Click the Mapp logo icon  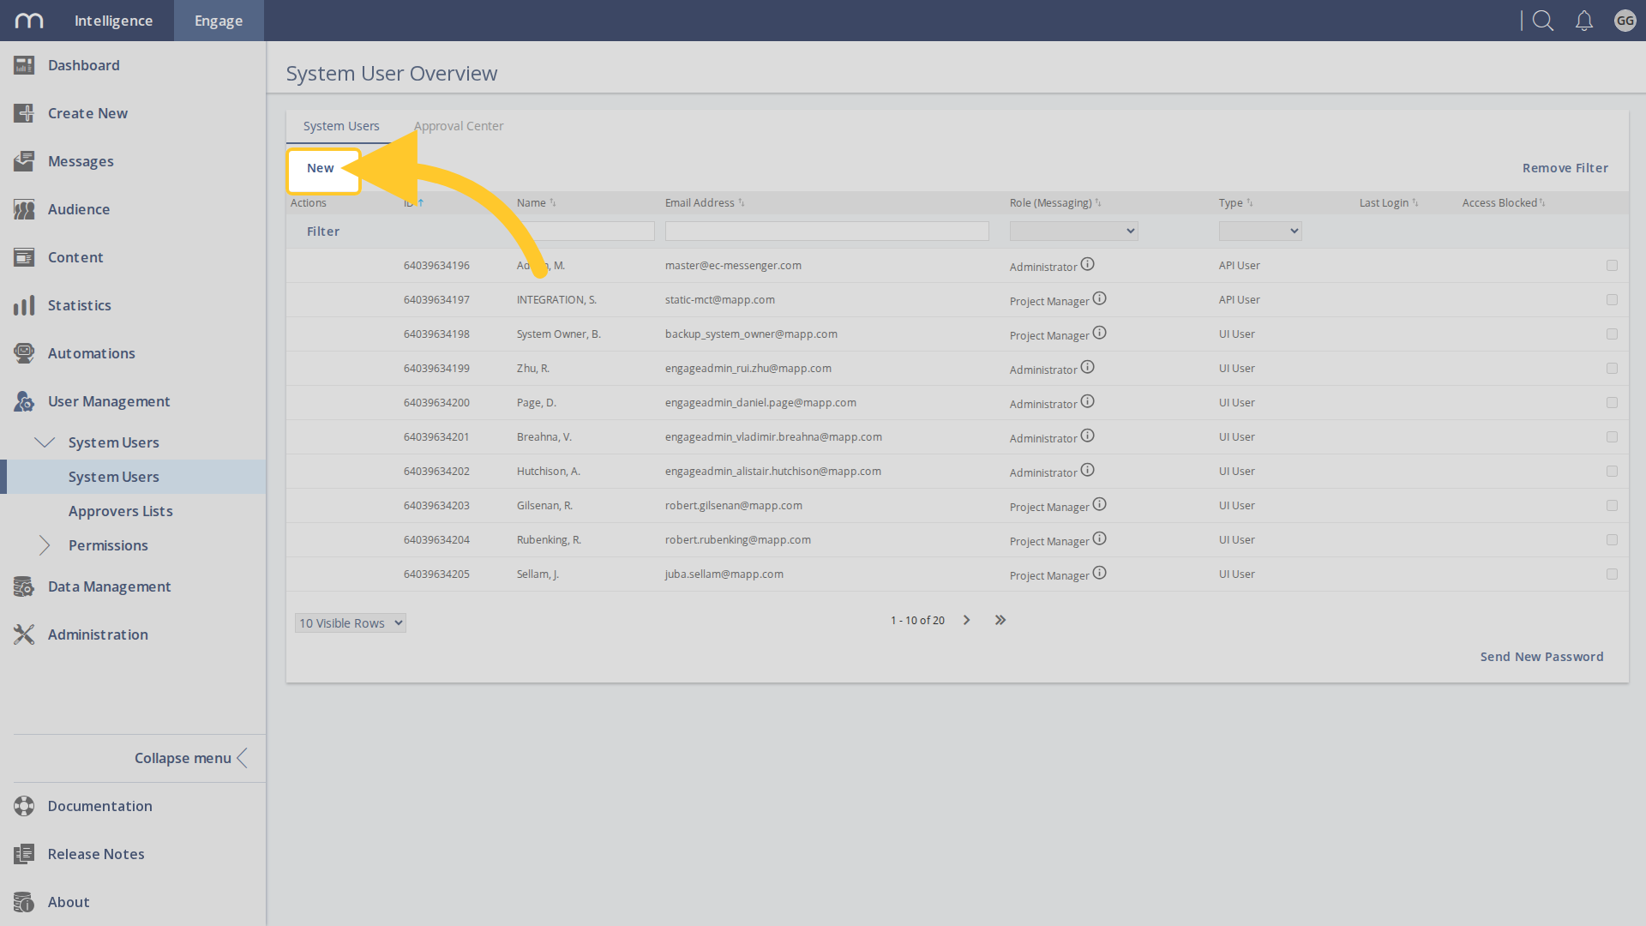tap(29, 21)
